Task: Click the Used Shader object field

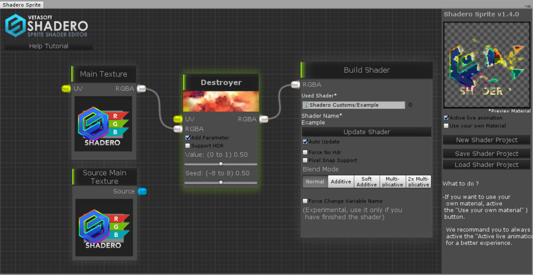Action: point(353,105)
